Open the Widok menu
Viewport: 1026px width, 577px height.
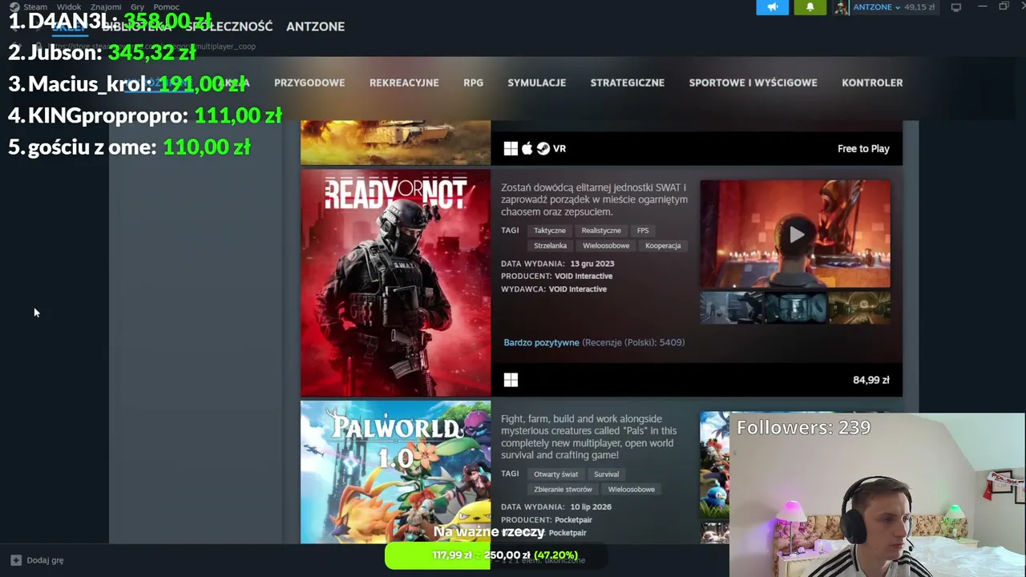click(69, 7)
